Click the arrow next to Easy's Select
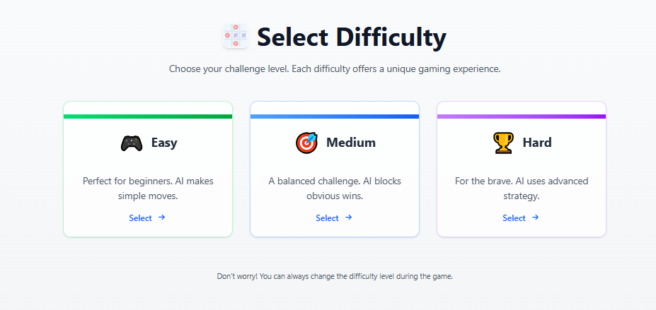This screenshot has height=310, width=656. [162, 217]
